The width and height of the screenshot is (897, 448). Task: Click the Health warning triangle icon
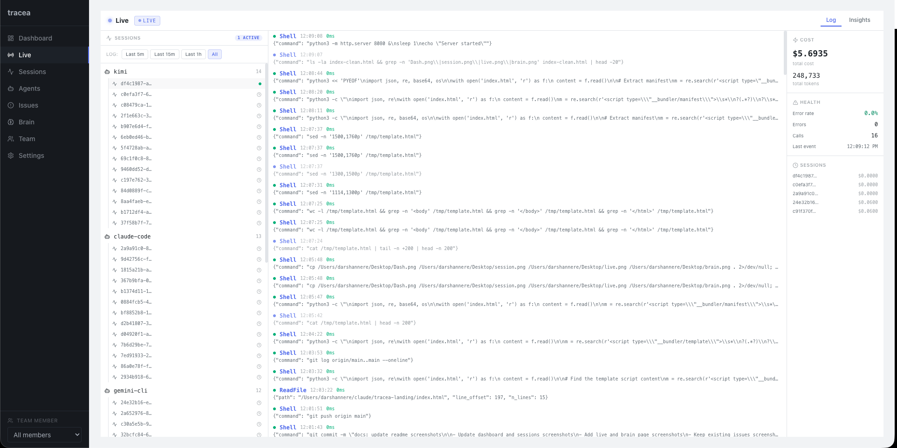(795, 102)
